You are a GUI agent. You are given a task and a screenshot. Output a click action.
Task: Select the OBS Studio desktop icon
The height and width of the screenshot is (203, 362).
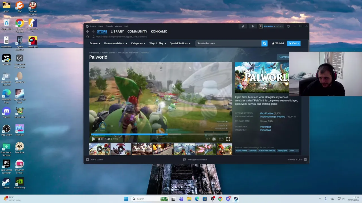(x=6, y=130)
